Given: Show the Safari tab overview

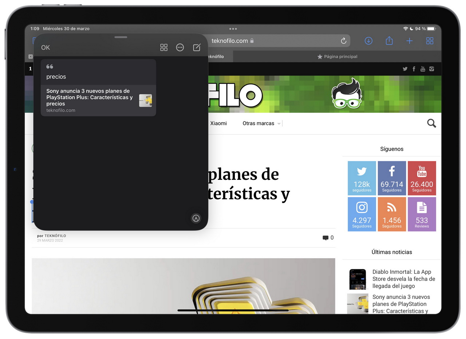Looking at the screenshot, I should click(430, 41).
